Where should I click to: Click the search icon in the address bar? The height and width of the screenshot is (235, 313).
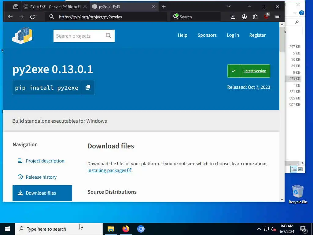pyautogui.click(x=52, y=17)
